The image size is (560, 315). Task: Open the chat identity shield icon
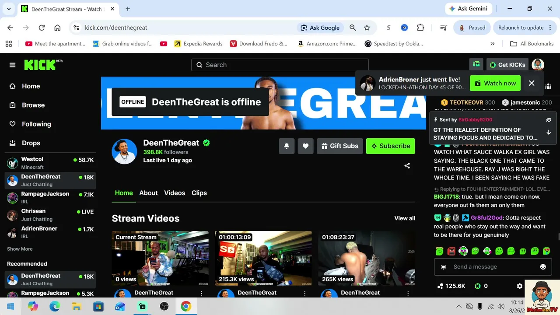pyautogui.click(x=443, y=267)
